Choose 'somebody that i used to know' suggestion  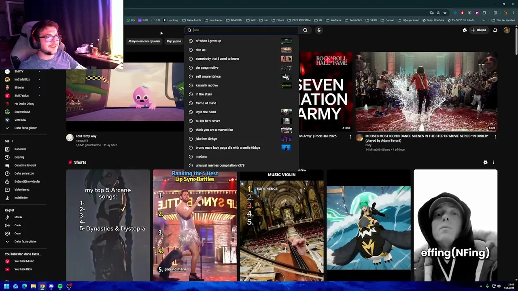point(241,59)
